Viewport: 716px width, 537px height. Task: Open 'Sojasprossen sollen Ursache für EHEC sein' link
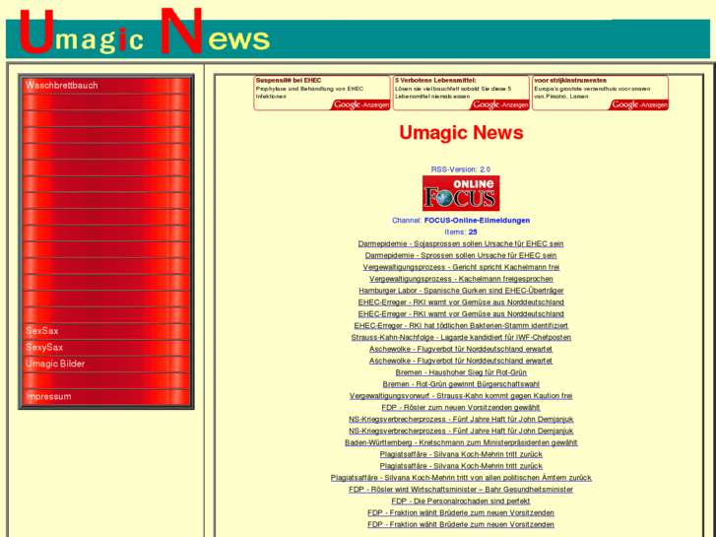pos(461,243)
